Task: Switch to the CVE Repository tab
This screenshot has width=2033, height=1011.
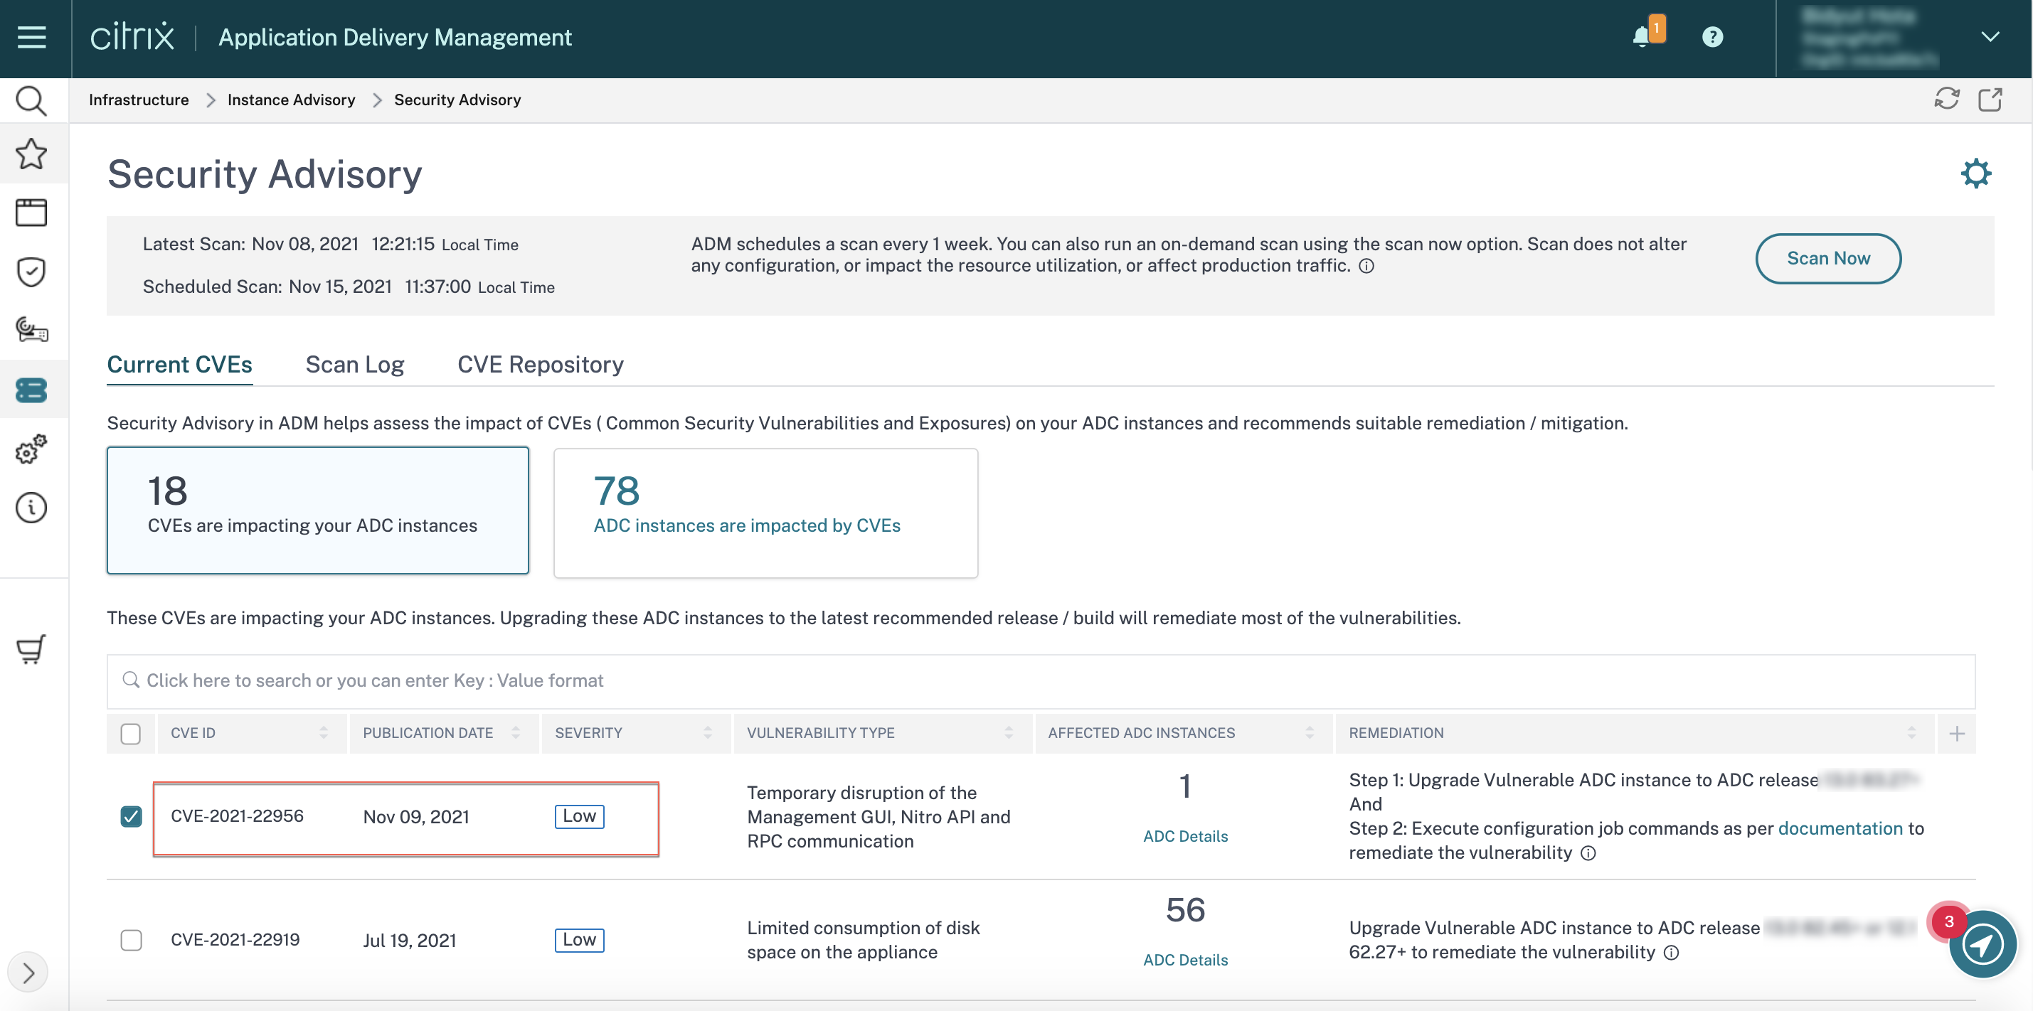Action: point(540,364)
